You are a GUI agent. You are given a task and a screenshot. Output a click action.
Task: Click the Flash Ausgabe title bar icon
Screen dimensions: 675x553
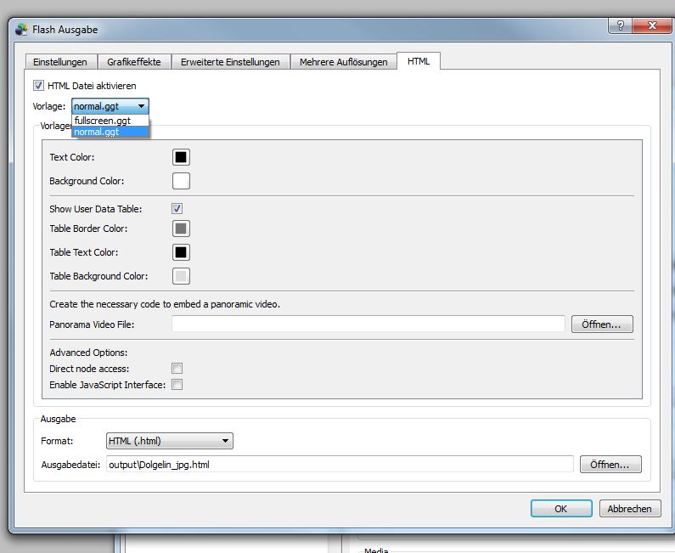[x=22, y=30]
